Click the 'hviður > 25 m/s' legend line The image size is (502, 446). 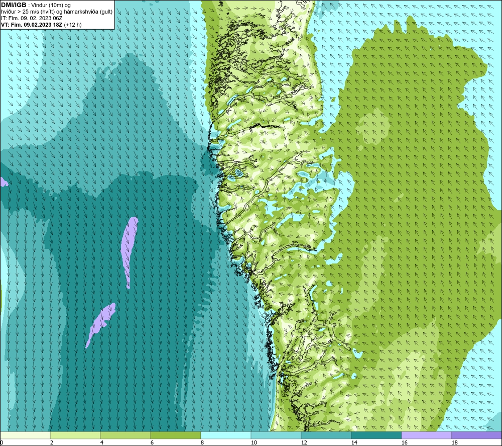[x=57, y=12]
